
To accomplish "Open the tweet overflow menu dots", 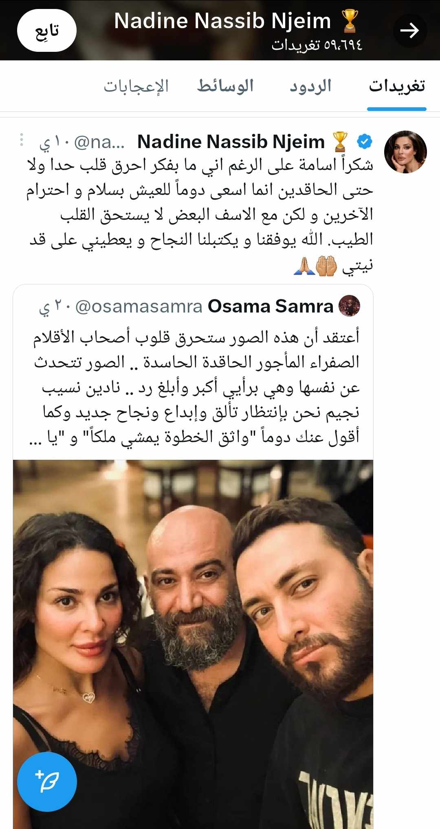I will (22, 140).
